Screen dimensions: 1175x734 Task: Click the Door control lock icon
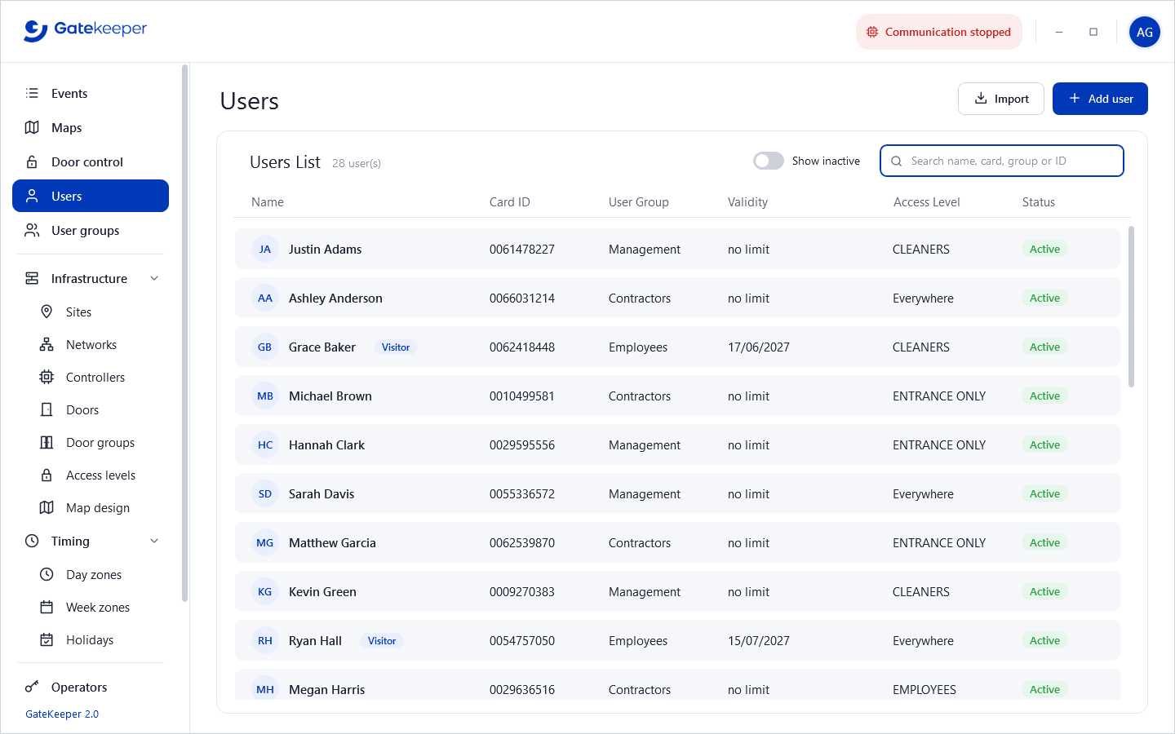click(32, 161)
